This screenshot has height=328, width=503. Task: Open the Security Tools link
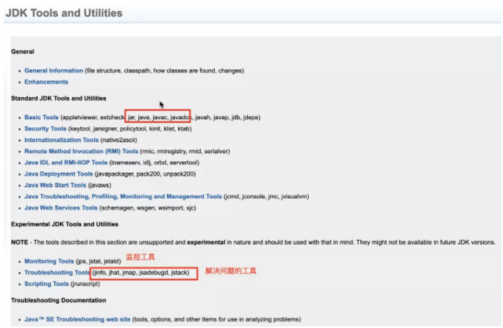(x=46, y=129)
